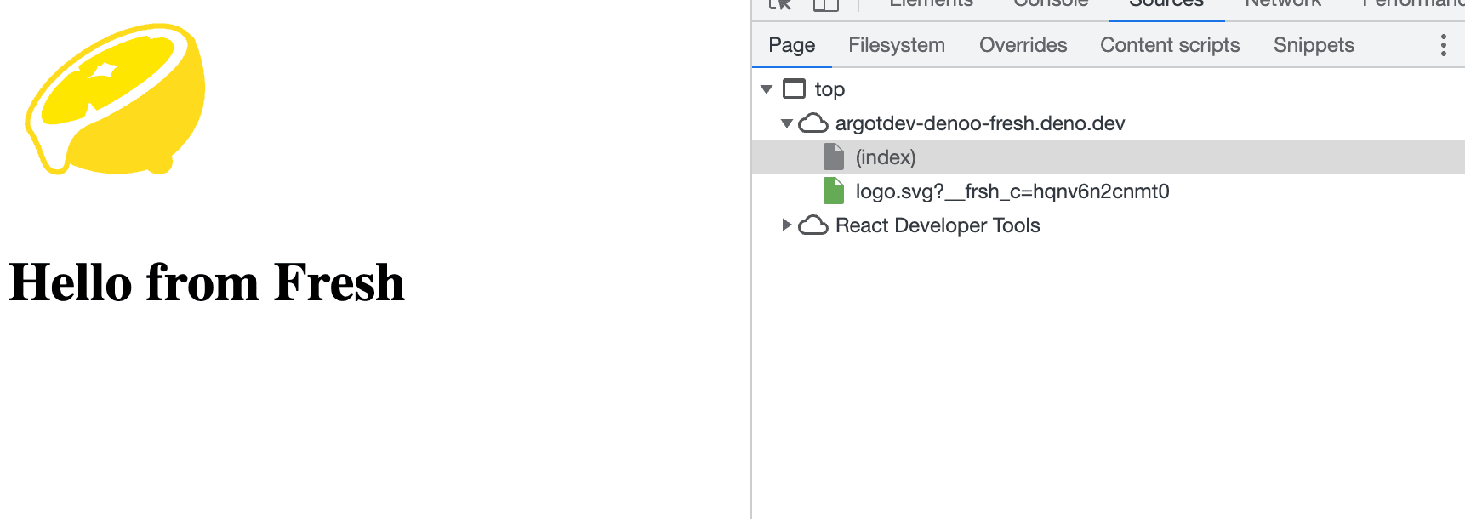Click the cloud icon beside argotdev-denoo-fresh.deno.dev
The image size is (1465, 519).
coord(813,123)
